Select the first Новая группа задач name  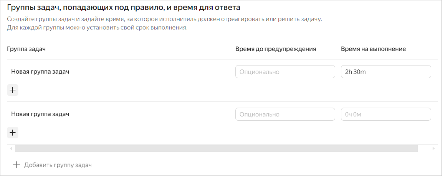40,72
